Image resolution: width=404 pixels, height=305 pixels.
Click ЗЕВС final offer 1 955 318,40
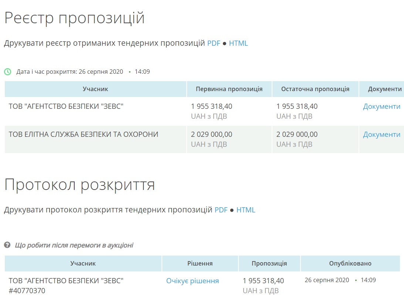(x=297, y=106)
